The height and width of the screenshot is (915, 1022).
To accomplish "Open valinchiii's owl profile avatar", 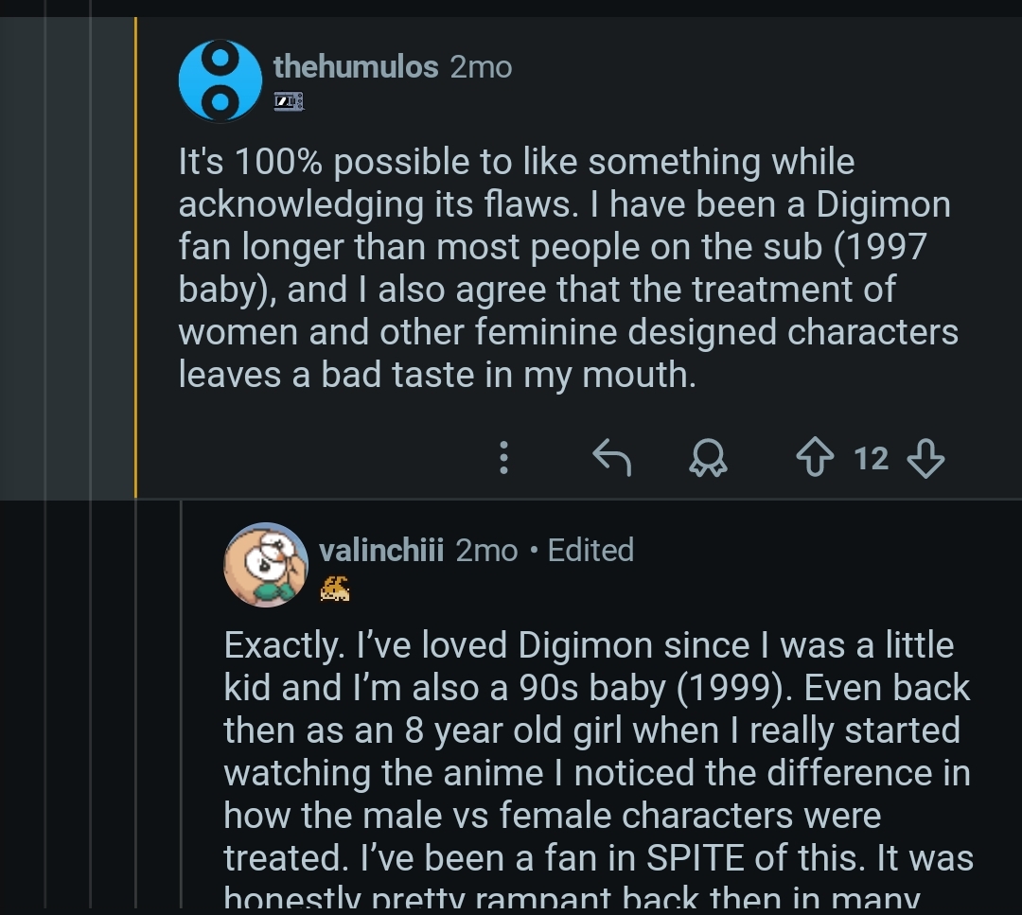I will point(265,565).
